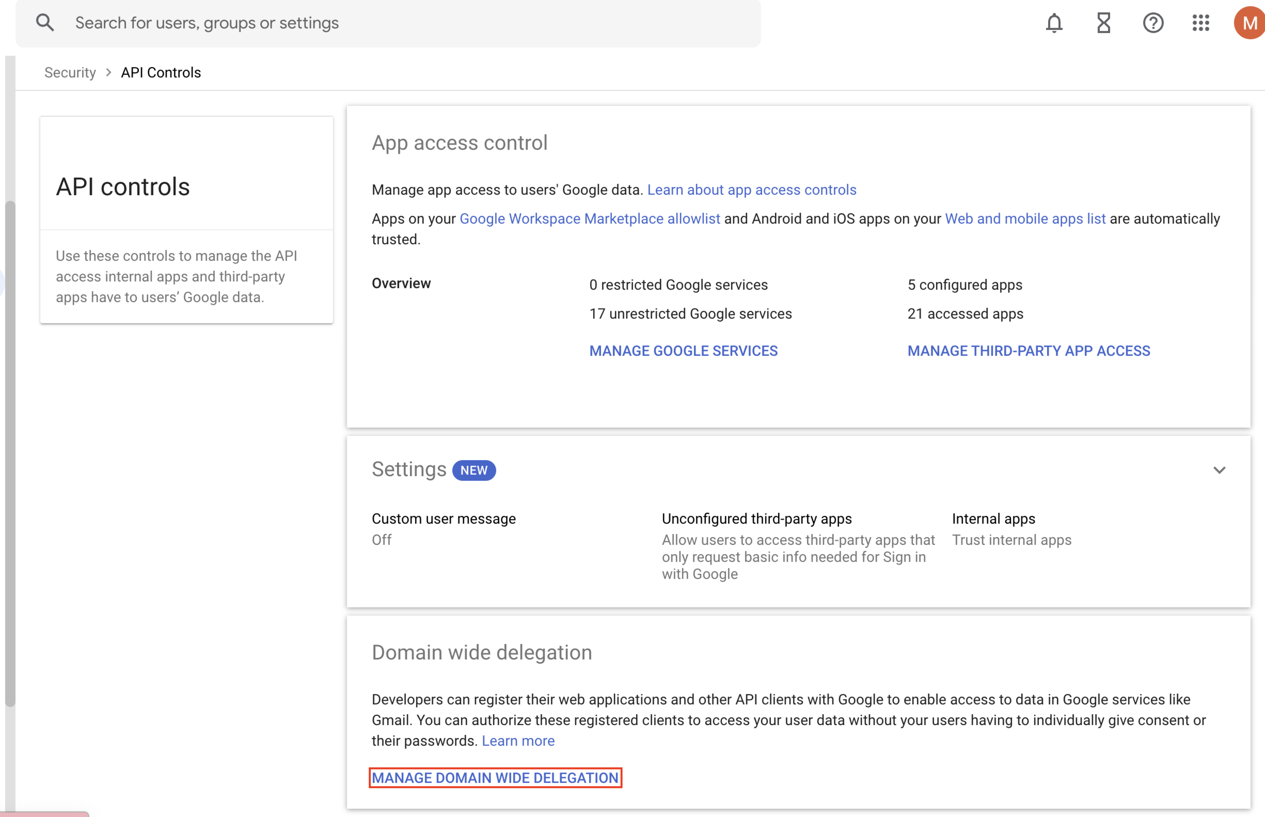Screen dimensions: 1265x817
Task: Click the Settings NEW badge
Action: point(474,470)
